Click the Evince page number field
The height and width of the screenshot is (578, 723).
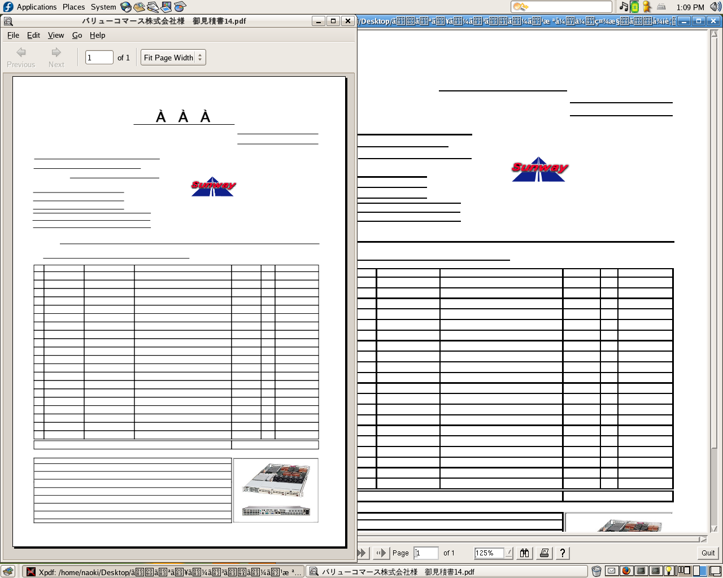coord(99,58)
